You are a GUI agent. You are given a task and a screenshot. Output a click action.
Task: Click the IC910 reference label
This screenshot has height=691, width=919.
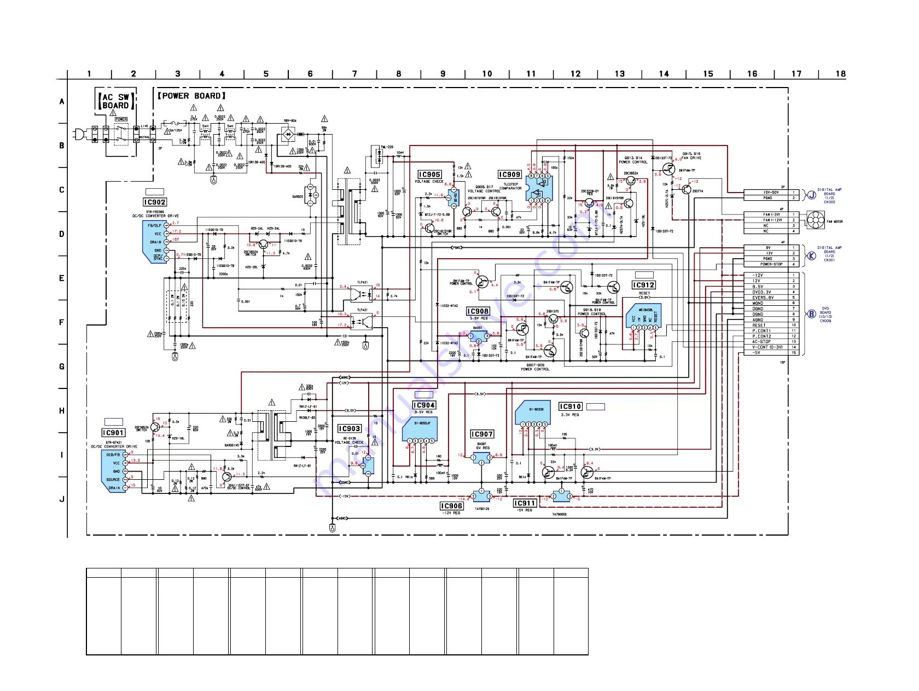click(x=570, y=407)
